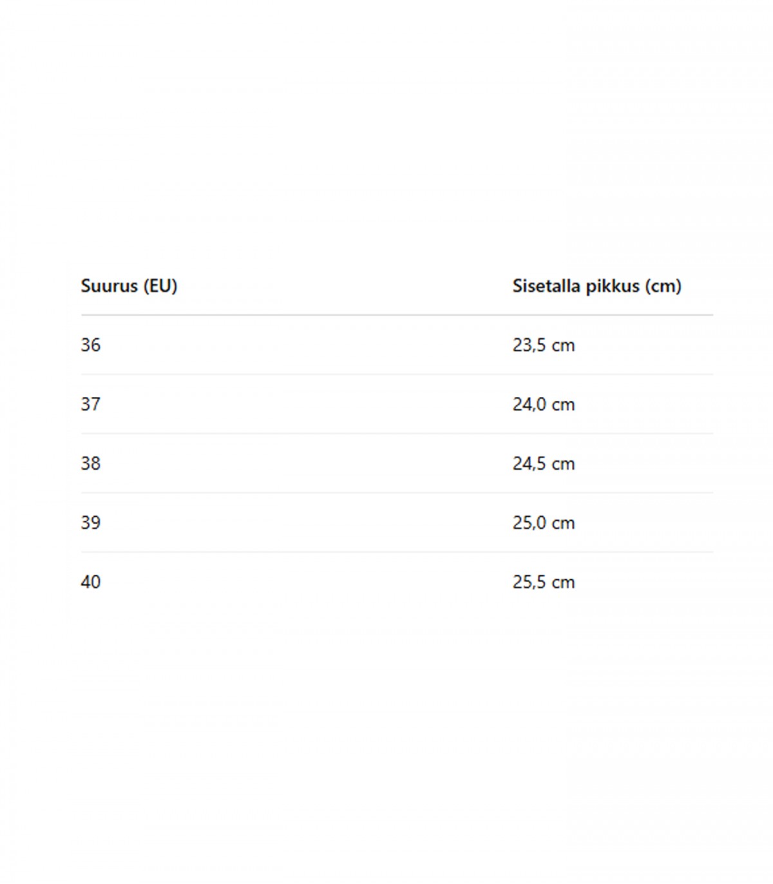
Task: Click the cm unit in the 40 row
Action: coord(563,582)
